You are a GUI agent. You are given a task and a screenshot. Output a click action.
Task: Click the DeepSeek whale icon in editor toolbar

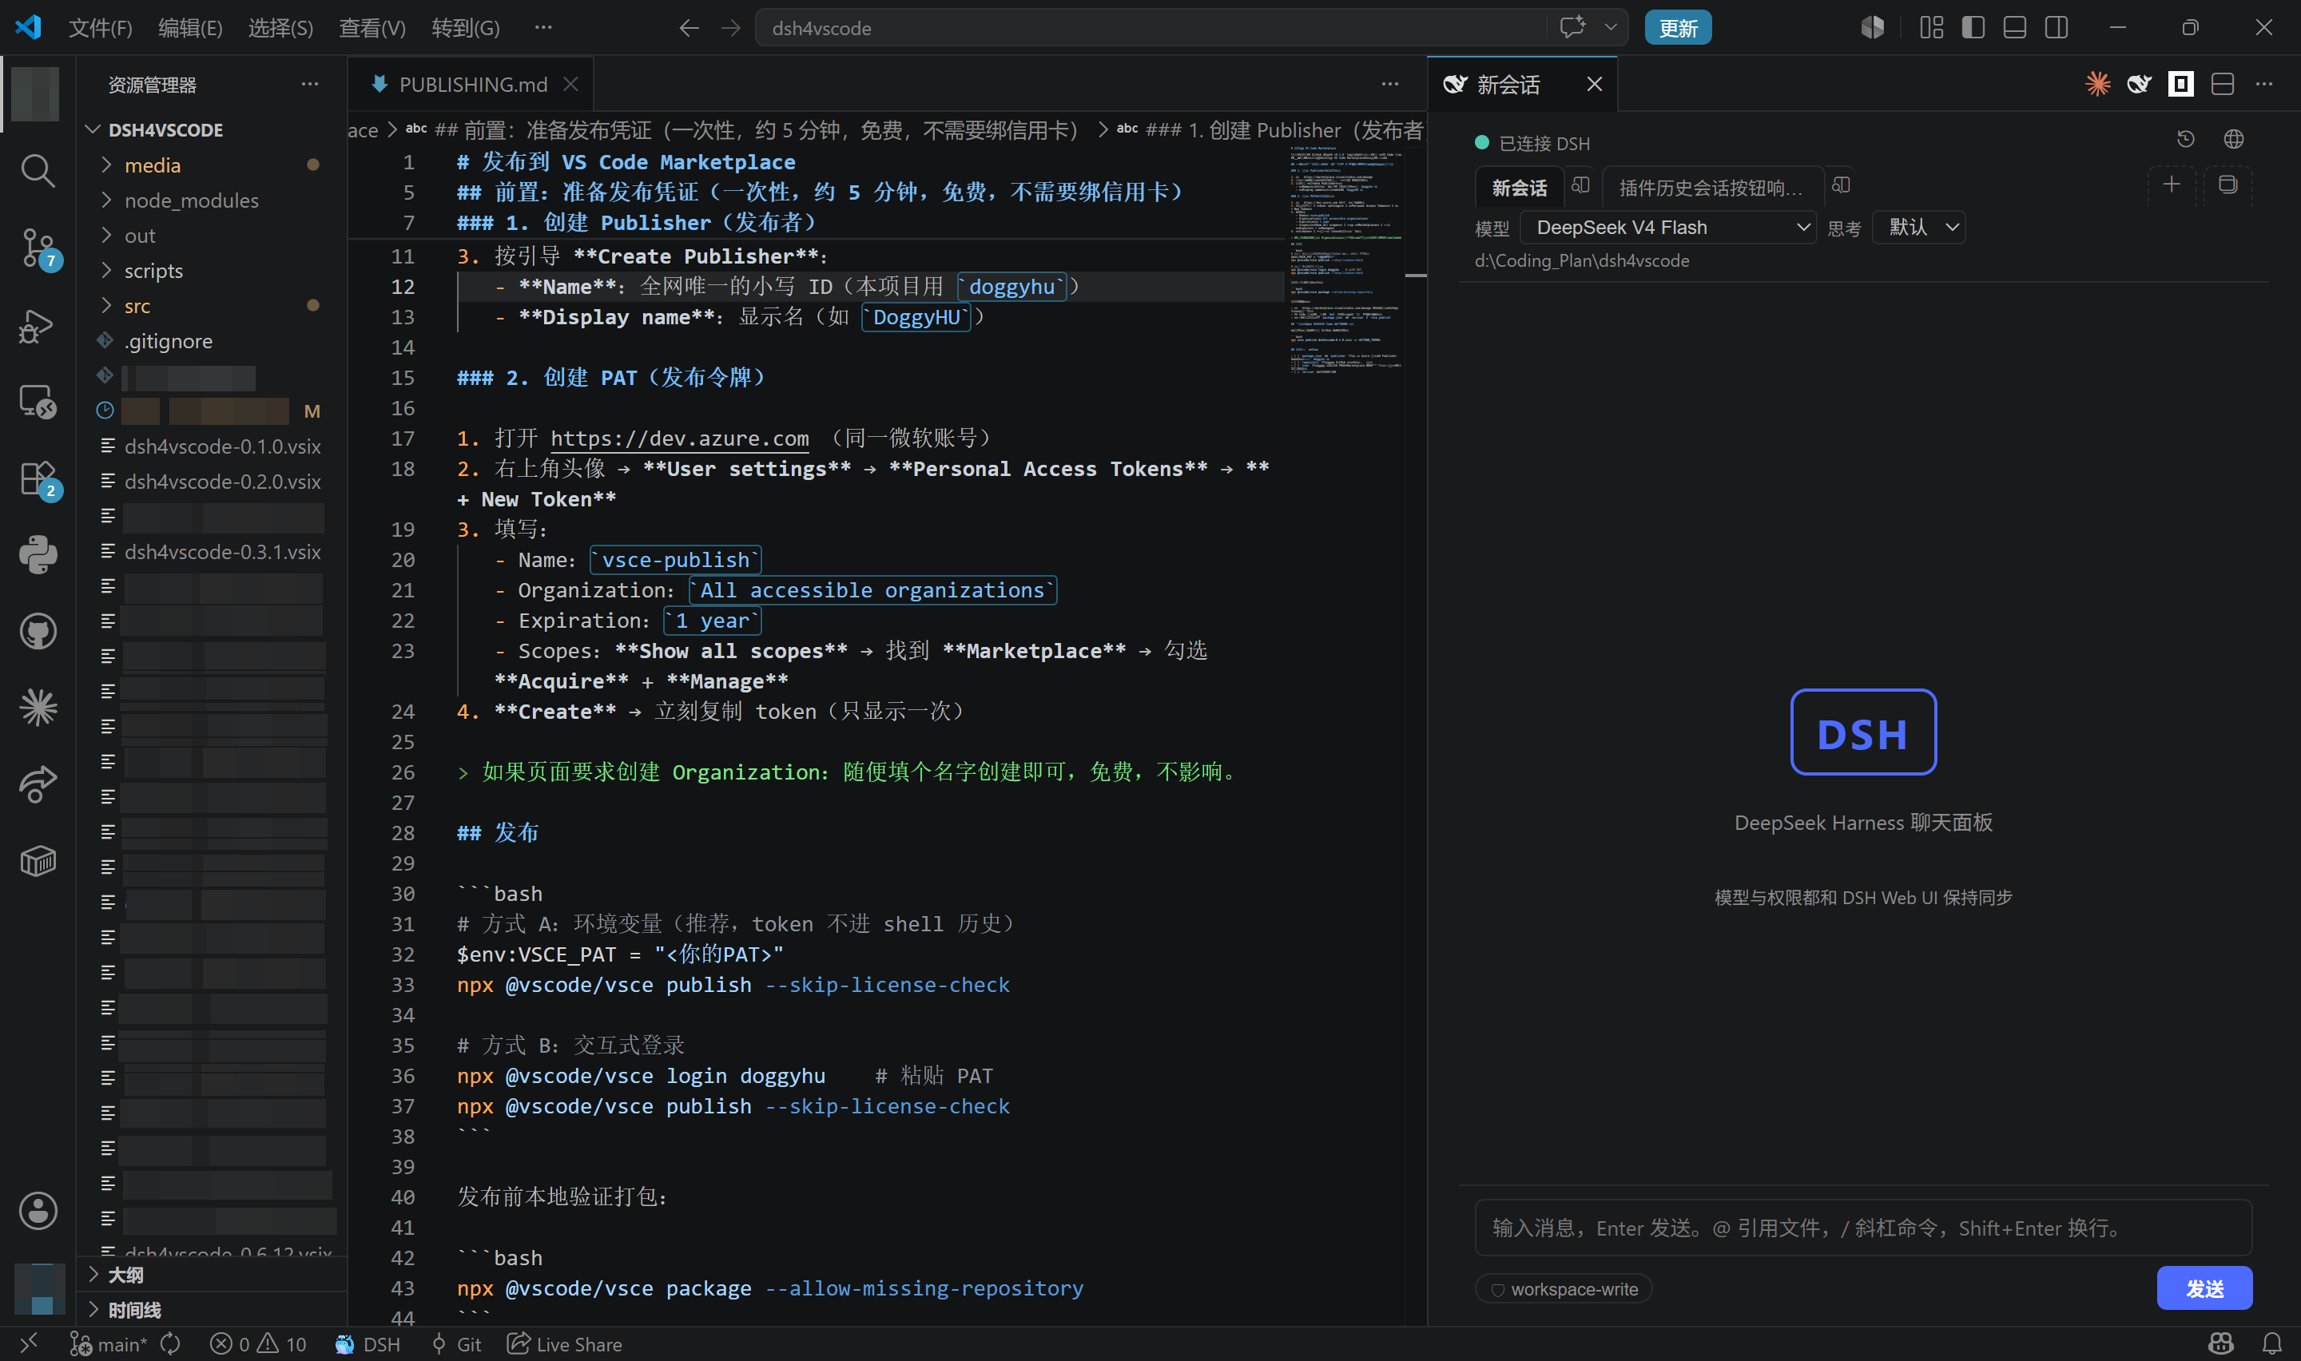2139,85
